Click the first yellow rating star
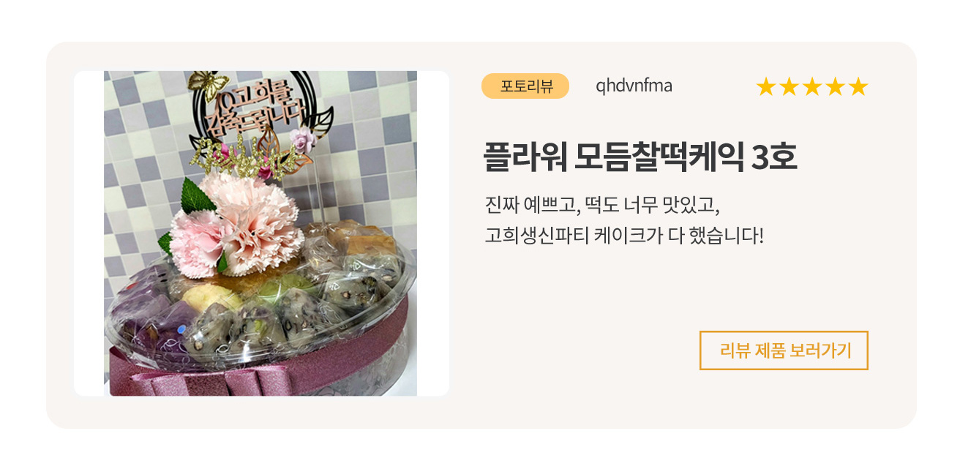The image size is (960, 469). pos(765,87)
